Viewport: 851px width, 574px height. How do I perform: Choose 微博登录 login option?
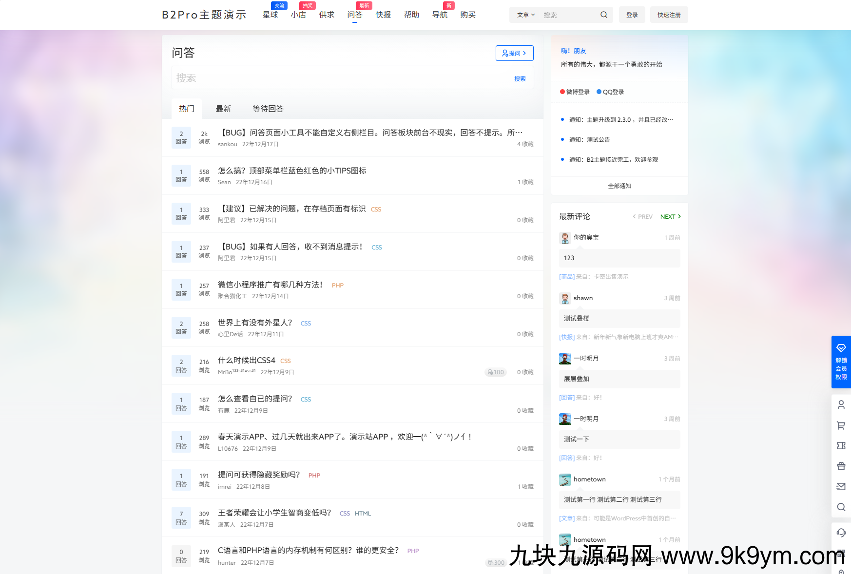[575, 92]
